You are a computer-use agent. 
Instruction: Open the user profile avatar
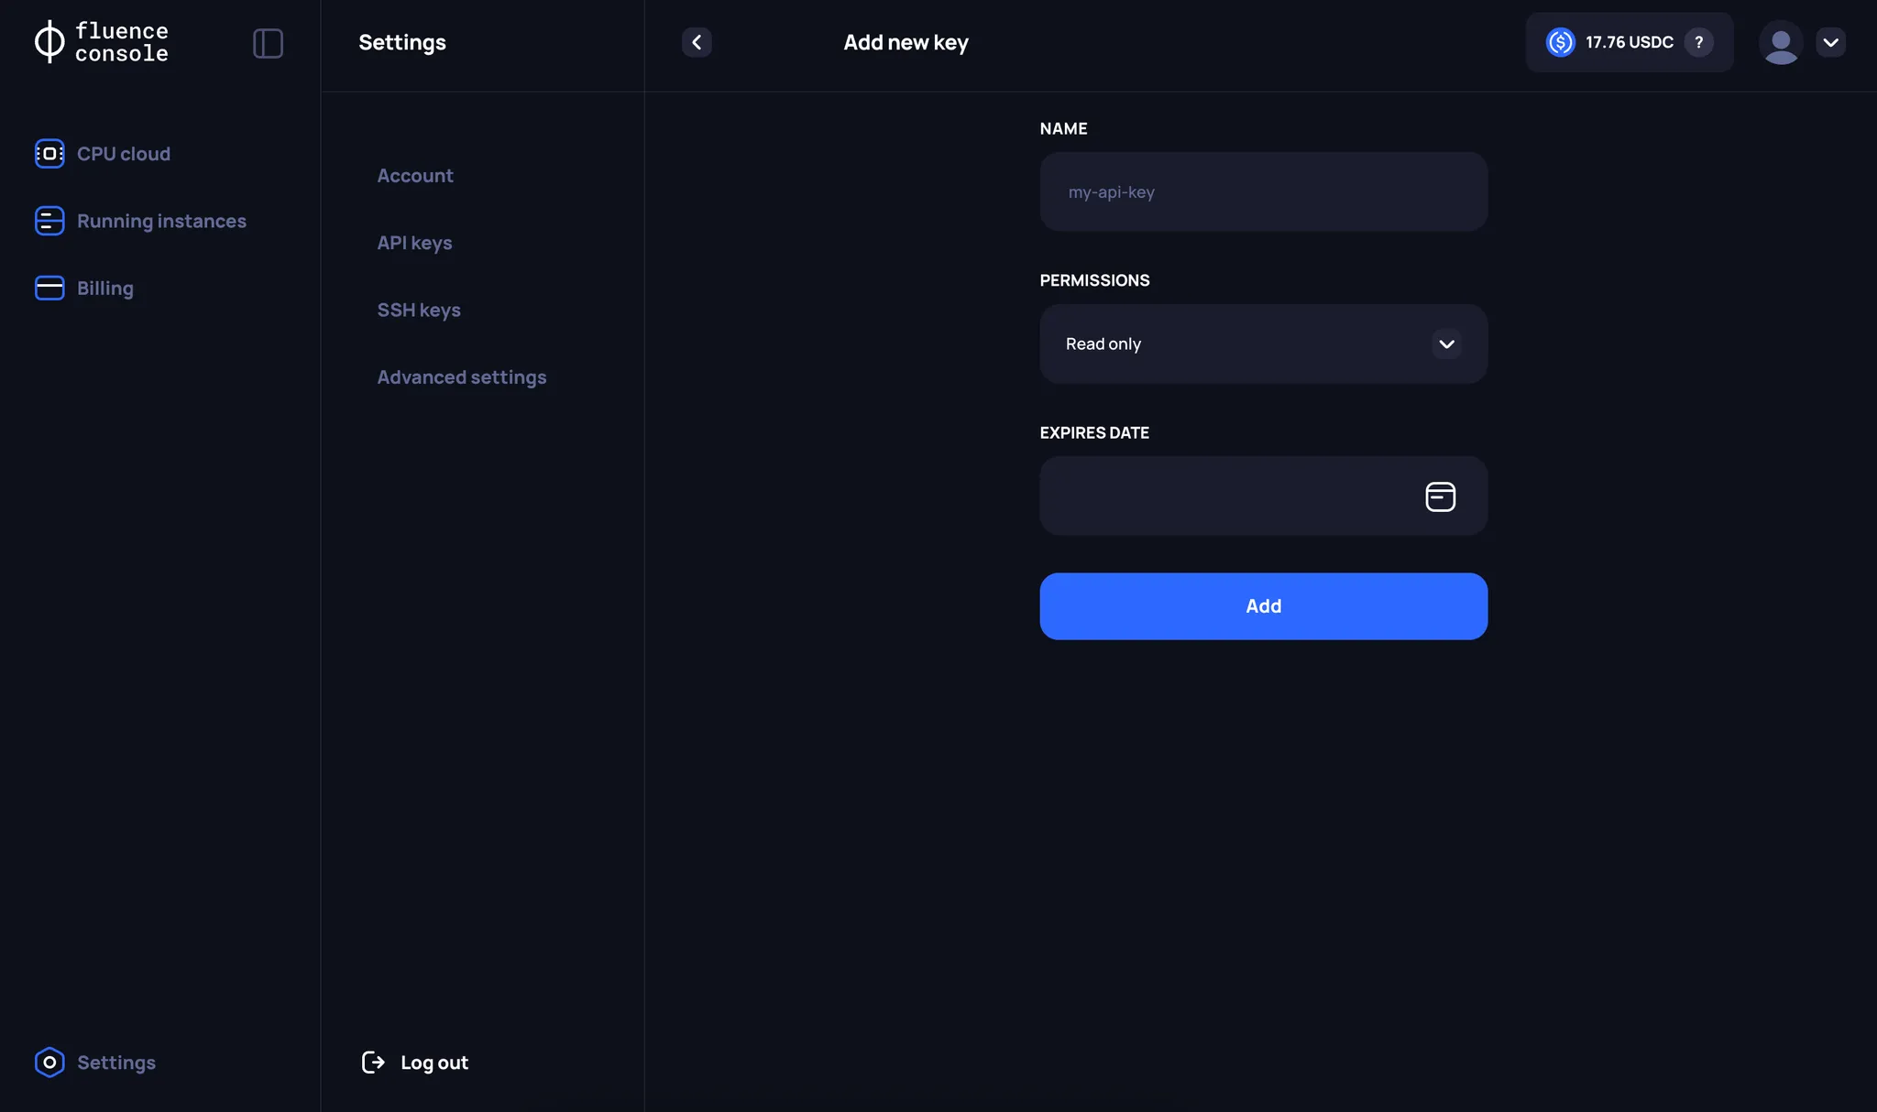1779,42
